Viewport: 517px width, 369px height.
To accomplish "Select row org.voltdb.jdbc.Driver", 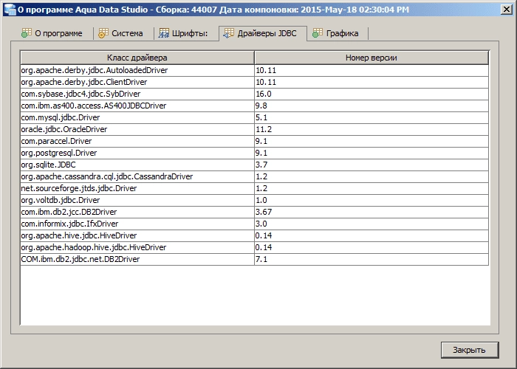I will pyautogui.click(x=254, y=200).
